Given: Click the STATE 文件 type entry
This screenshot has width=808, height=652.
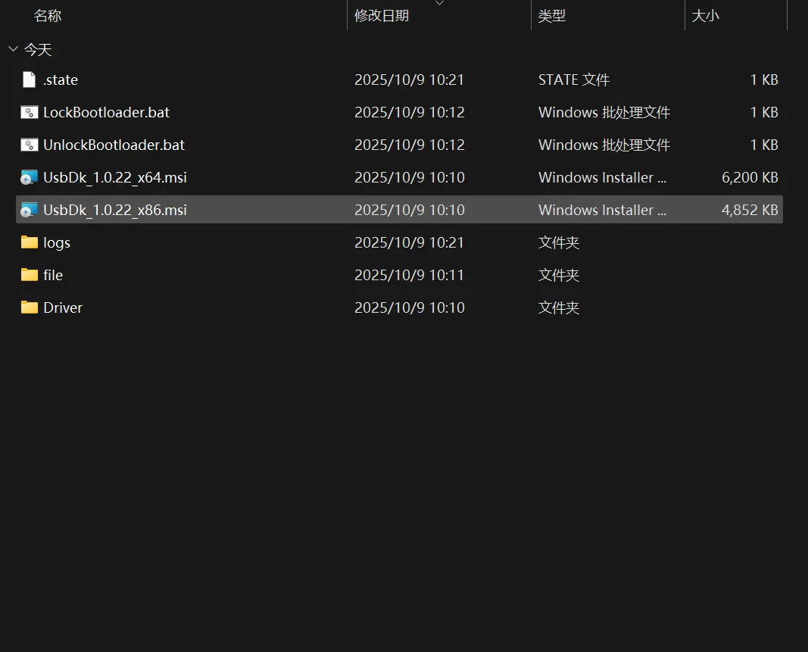Looking at the screenshot, I should (x=573, y=80).
